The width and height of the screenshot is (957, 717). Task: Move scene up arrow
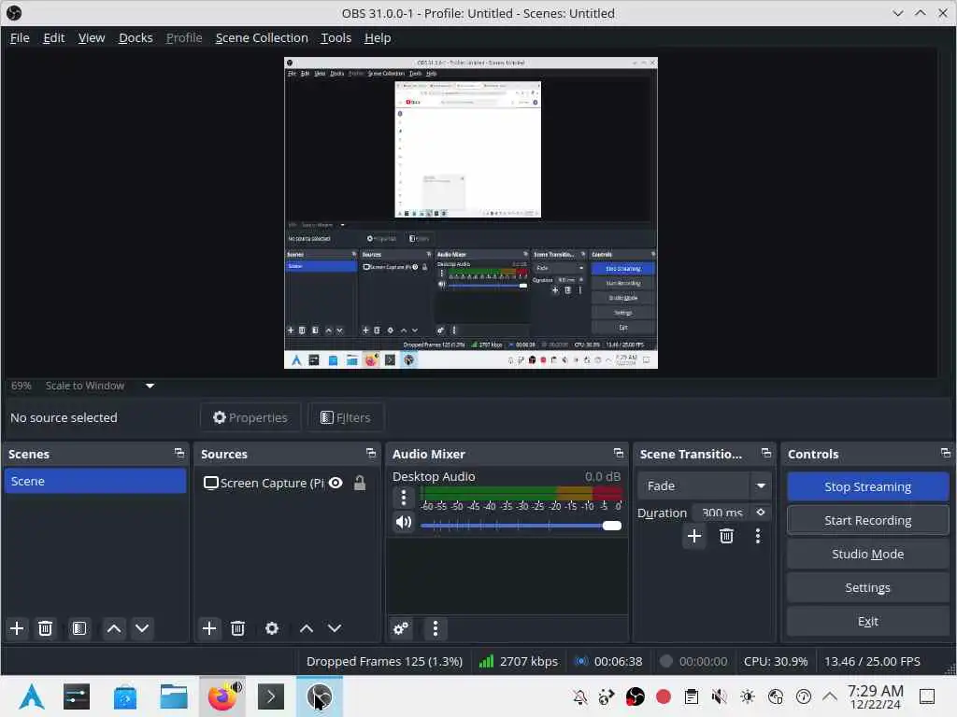point(114,628)
